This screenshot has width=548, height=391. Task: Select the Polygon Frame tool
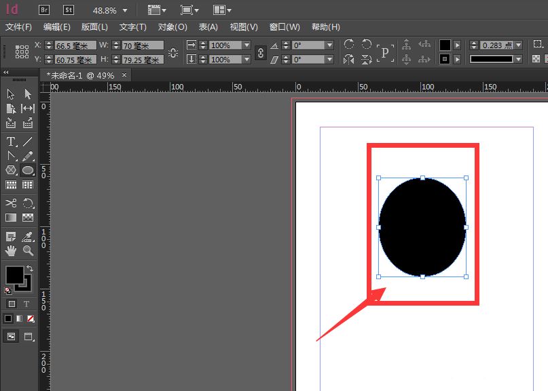click(11, 170)
